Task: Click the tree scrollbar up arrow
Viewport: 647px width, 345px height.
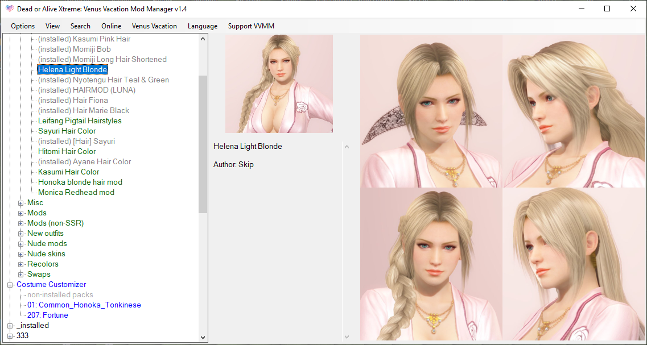Action: click(x=203, y=39)
